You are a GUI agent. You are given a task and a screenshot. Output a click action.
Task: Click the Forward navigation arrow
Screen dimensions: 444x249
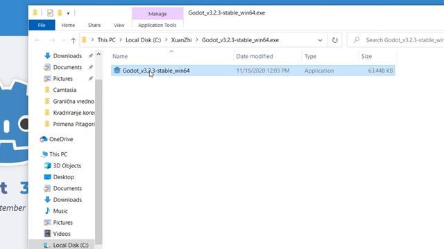point(52,40)
